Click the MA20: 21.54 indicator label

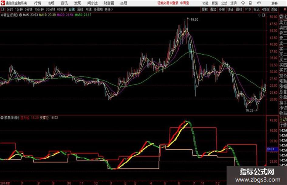(x=65, y=15)
